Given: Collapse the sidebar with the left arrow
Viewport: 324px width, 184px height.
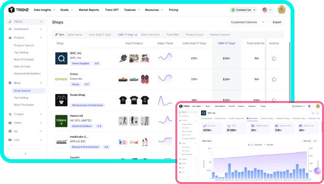Looking at the screenshot, I should (x=25, y=153).
